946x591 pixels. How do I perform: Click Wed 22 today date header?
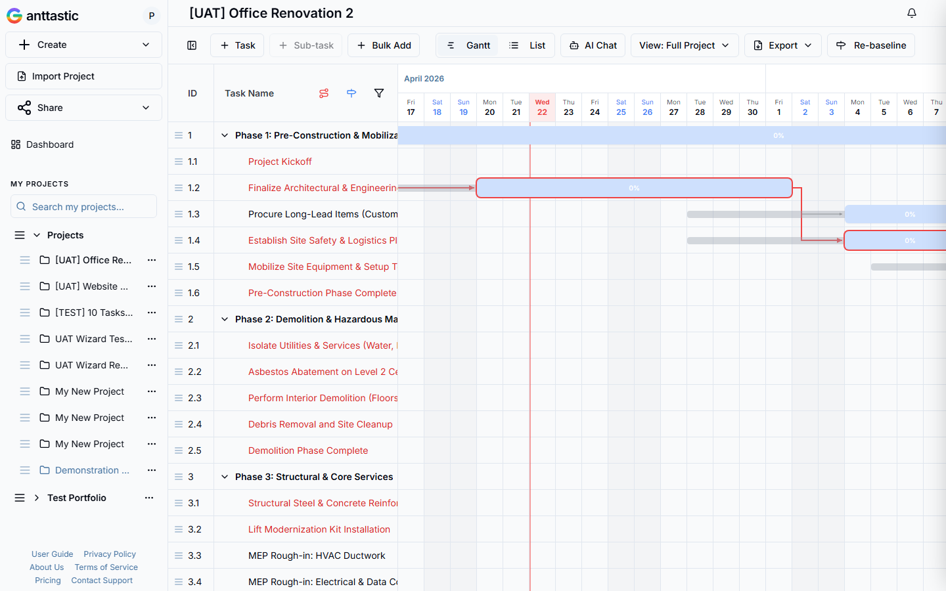542,107
